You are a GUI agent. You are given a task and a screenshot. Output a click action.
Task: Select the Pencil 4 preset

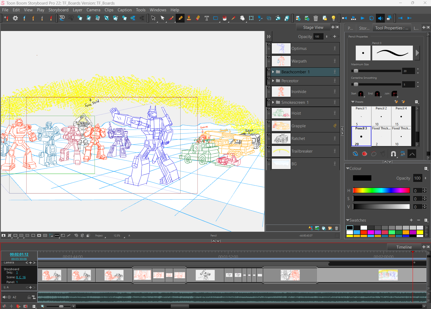(x=401, y=116)
